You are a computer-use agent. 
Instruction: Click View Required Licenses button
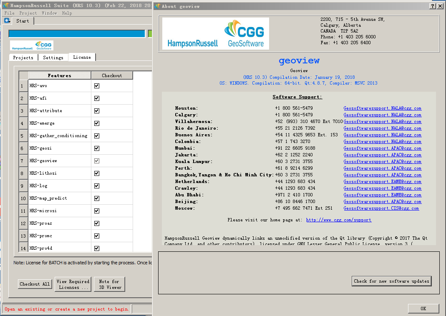pos(73,284)
